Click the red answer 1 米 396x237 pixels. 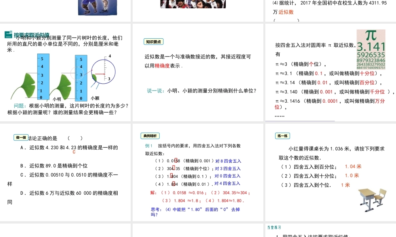tap(345, 185)
